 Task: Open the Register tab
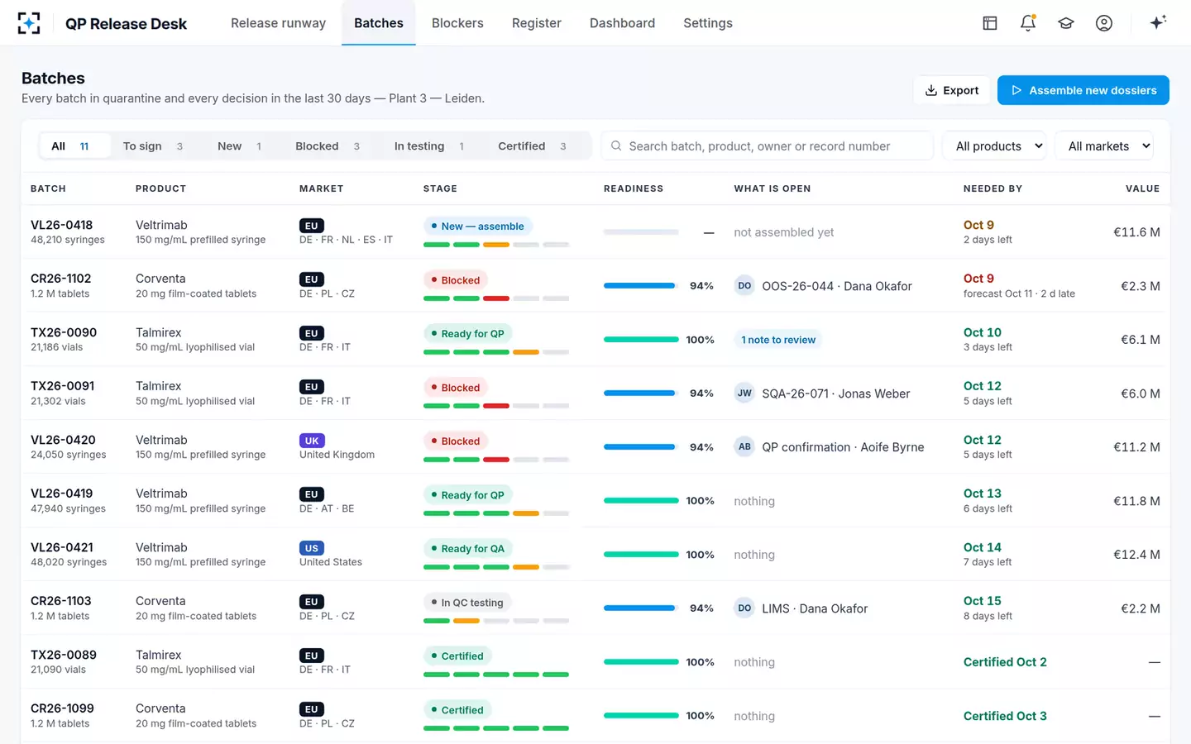(x=537, y=23)
